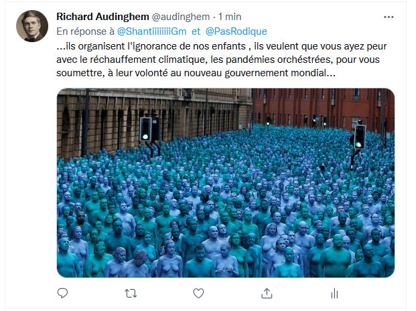Open the share upload arrow icon
This screenshot has width=416, height=311.
[x=267, y=293]
